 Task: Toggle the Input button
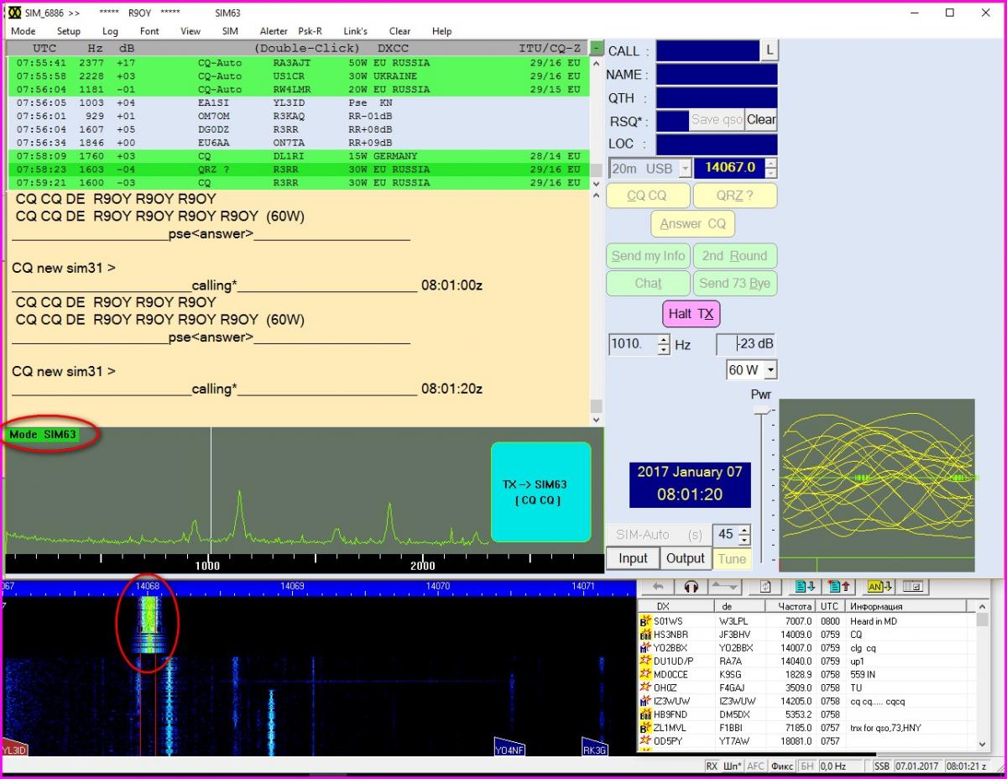click(633, 558)
